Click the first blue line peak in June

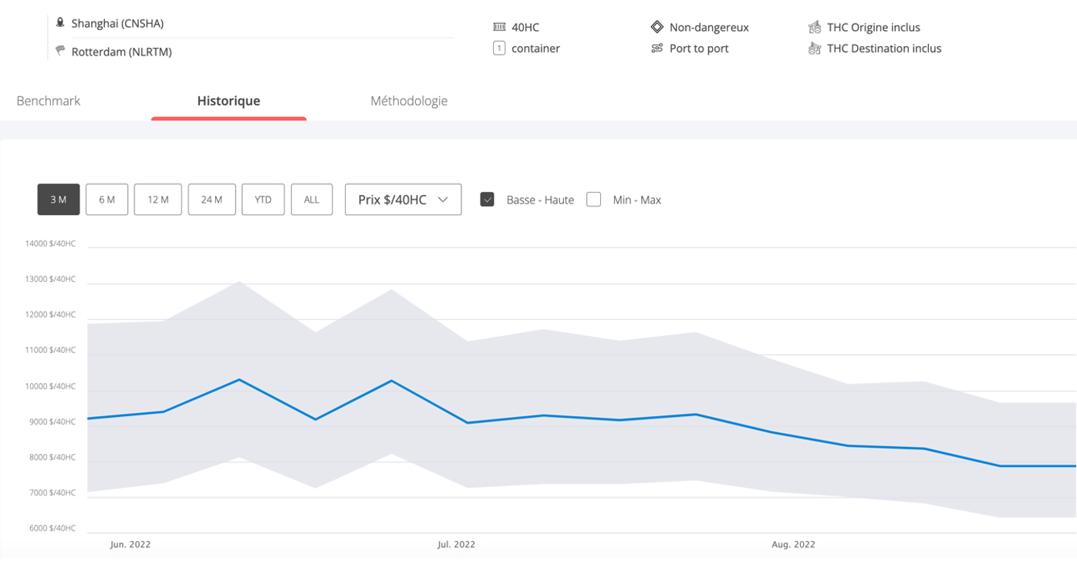click(240, 379)
